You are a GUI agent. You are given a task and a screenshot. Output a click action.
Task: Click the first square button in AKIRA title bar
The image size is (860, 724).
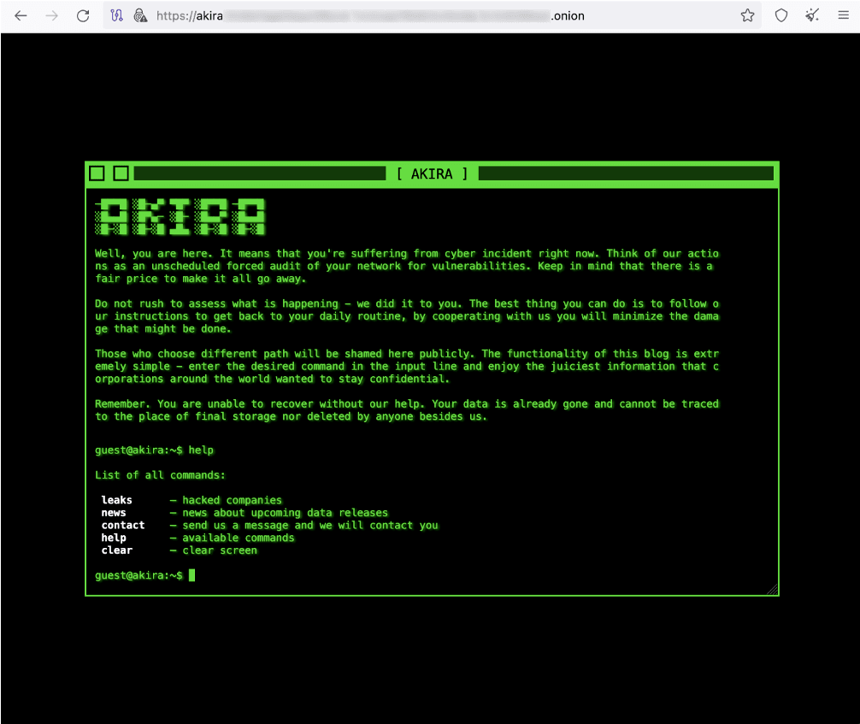[x=97, y=174]
